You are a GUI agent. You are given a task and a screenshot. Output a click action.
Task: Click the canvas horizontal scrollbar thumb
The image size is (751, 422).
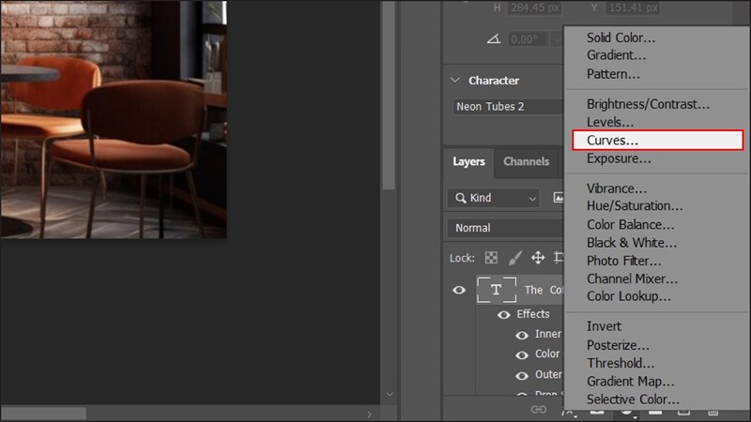43,413
